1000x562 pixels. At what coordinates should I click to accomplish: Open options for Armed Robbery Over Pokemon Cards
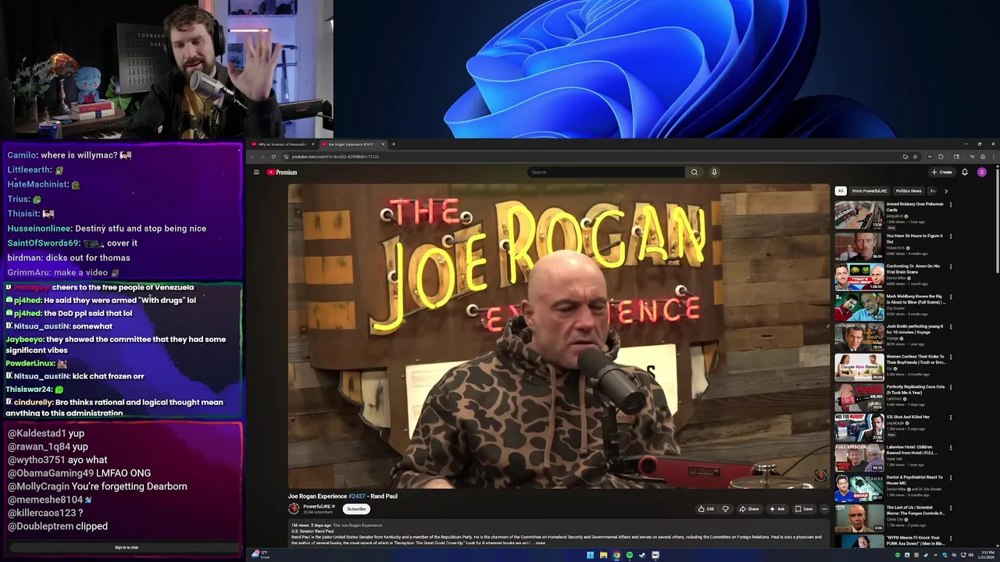(951, 205)
